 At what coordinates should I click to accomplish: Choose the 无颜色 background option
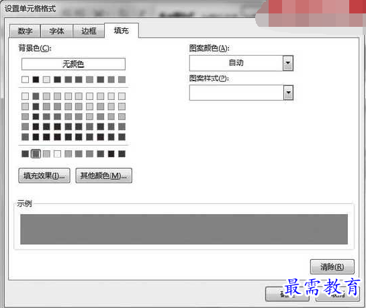[73, 64]
